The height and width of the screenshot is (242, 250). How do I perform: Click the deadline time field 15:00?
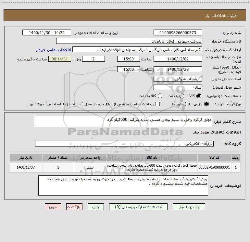[129, 59]
